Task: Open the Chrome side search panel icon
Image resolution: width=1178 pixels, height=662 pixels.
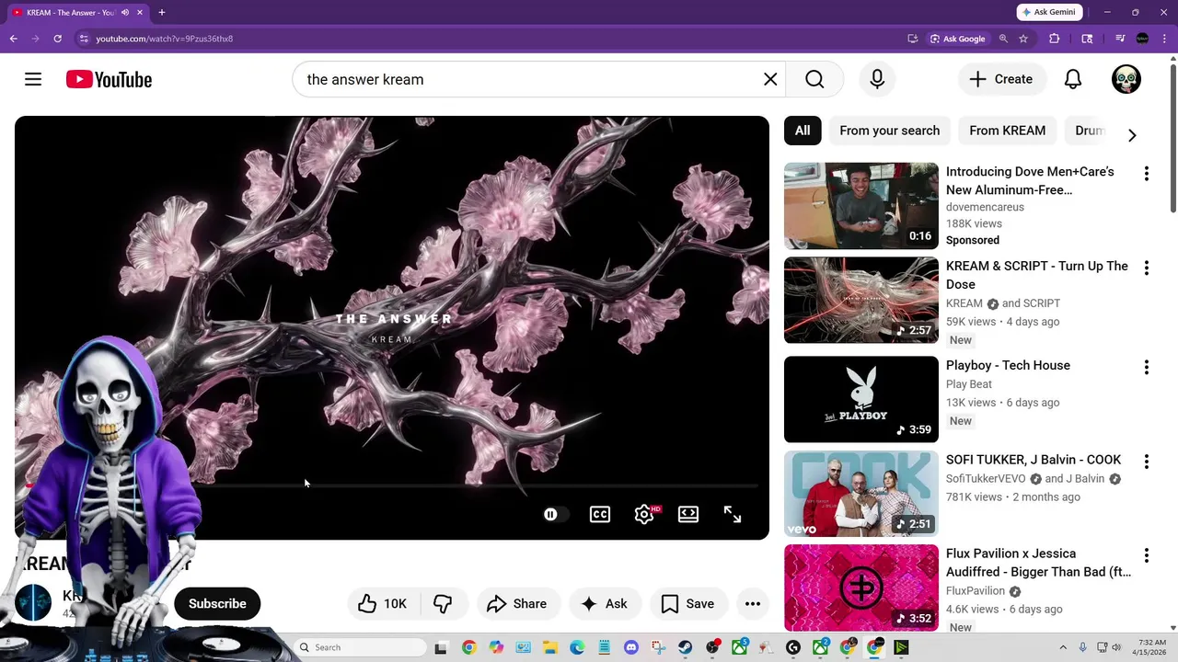Action: pyautogui.click(x=1087, y=39)
